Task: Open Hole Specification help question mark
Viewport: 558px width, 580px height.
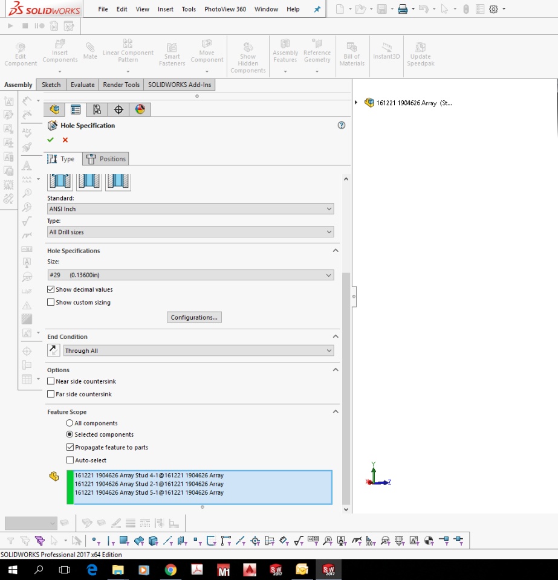Action: pos(341,126)
